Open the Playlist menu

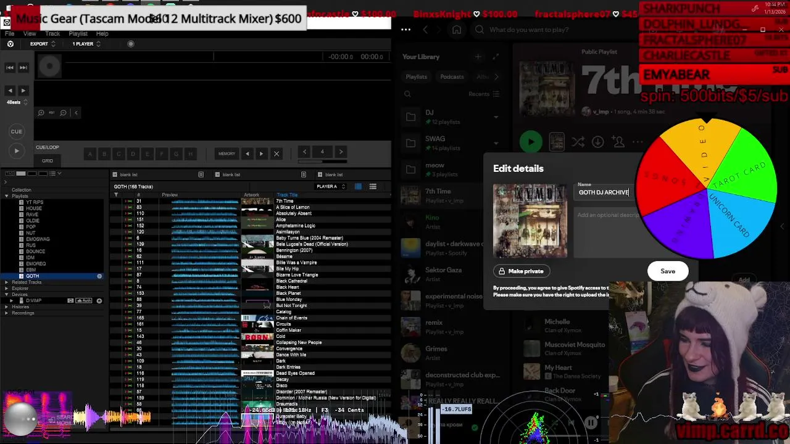78,33
